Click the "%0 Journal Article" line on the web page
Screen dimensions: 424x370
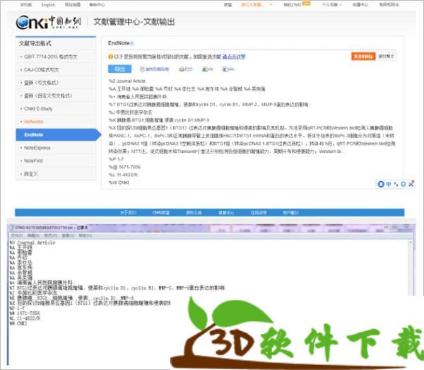(126, 81)
